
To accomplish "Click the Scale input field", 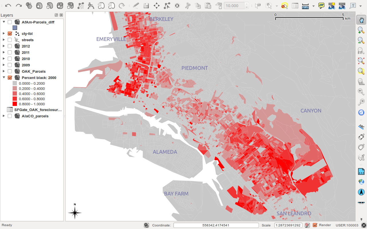I will click(288, 225).
